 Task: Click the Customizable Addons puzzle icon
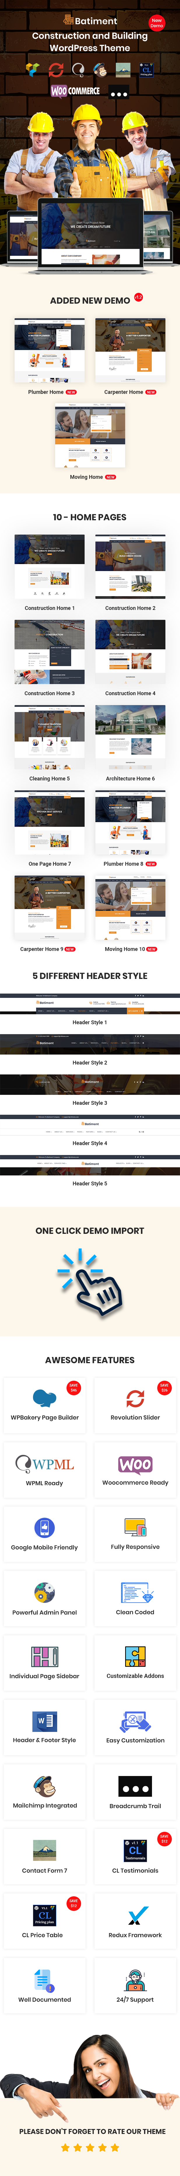click(x=135, y=1657)
